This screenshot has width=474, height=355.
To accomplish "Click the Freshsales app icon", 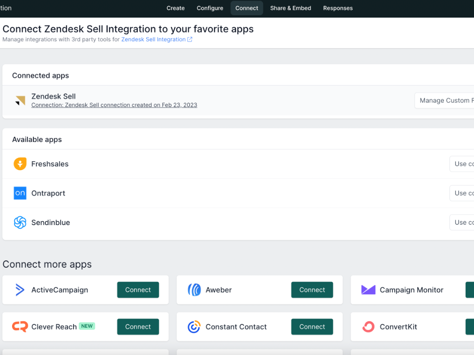I will [x=20, y=164].
